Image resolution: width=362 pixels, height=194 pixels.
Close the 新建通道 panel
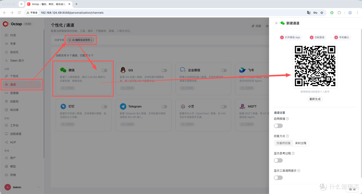276,23
